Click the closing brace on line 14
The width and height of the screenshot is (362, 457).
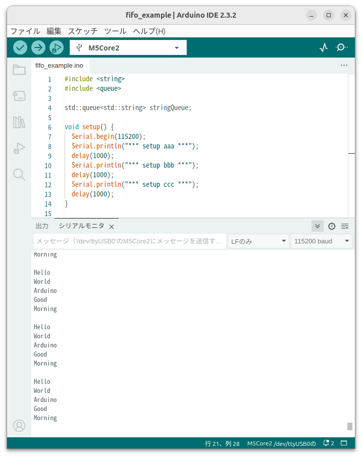(x=66, y=204)
